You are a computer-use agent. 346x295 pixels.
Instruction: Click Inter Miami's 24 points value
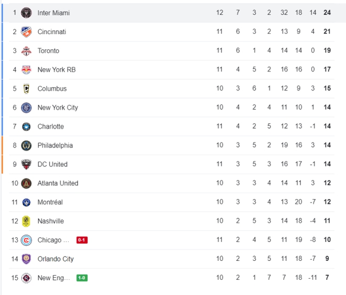point(327,13)
